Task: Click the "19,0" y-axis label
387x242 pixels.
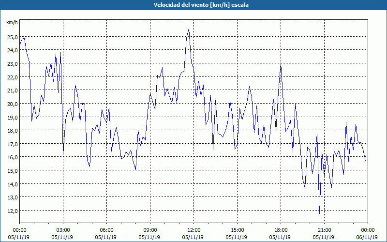Action: (x=13, y=118)
